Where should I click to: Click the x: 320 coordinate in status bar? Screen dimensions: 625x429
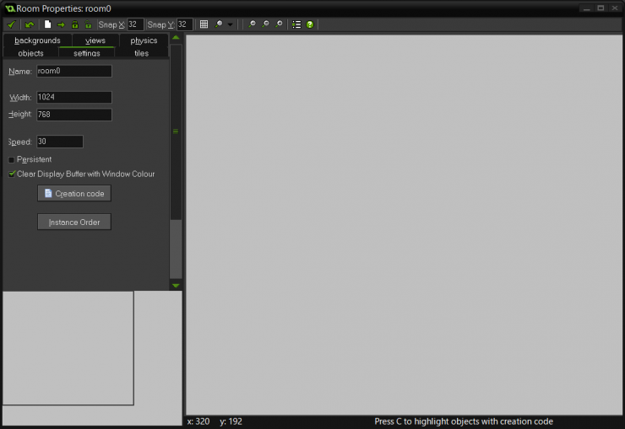[x=198, y=421]
